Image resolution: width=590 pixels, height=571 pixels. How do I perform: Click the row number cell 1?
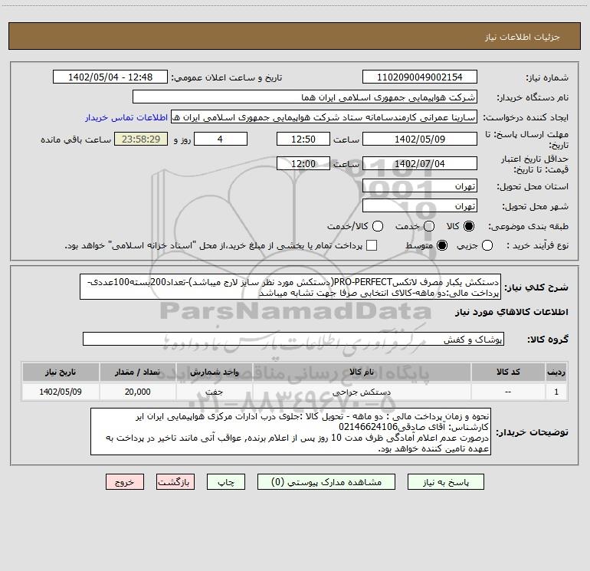pos(556,392)
